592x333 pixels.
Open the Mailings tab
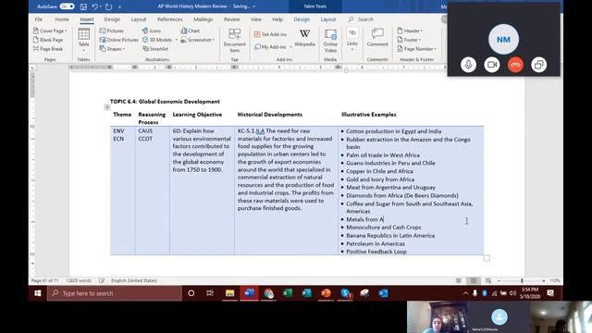pyautogui.click(x=203, y=19)
